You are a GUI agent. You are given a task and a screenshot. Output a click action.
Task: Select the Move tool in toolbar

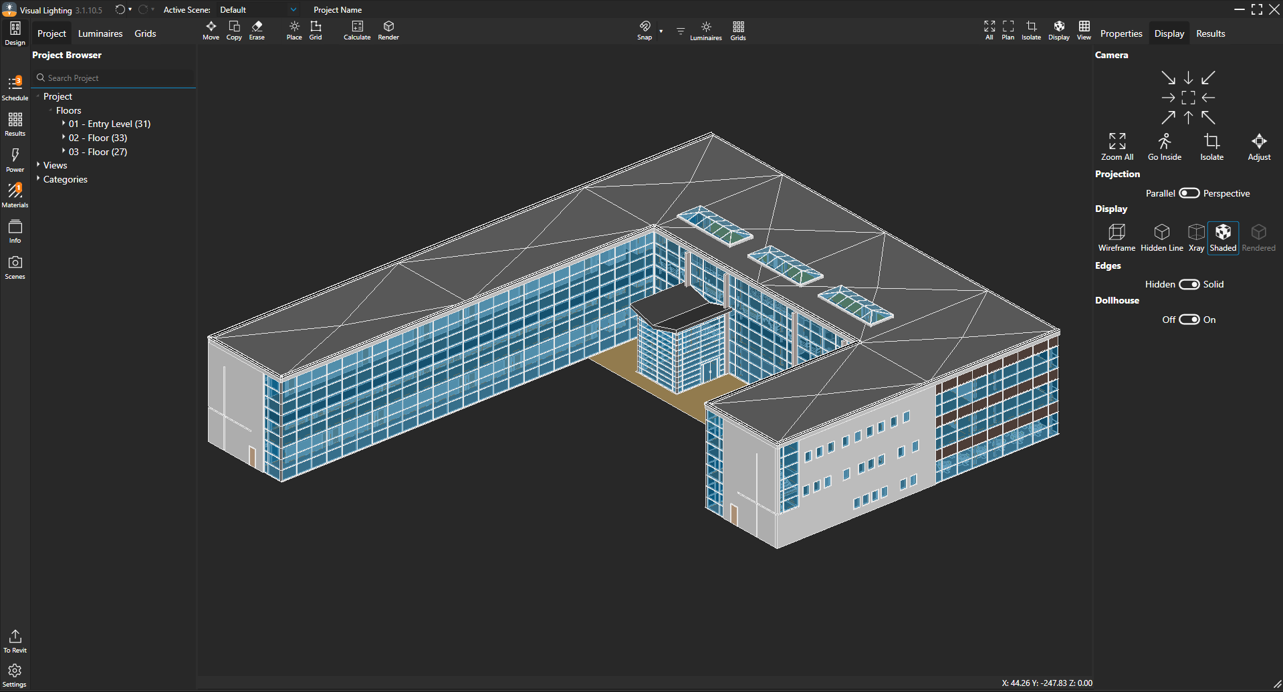coord(211,29)
